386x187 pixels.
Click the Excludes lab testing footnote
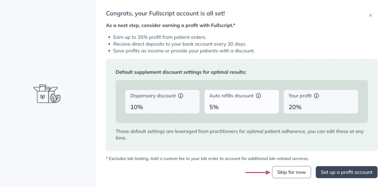tap(207, 159)
